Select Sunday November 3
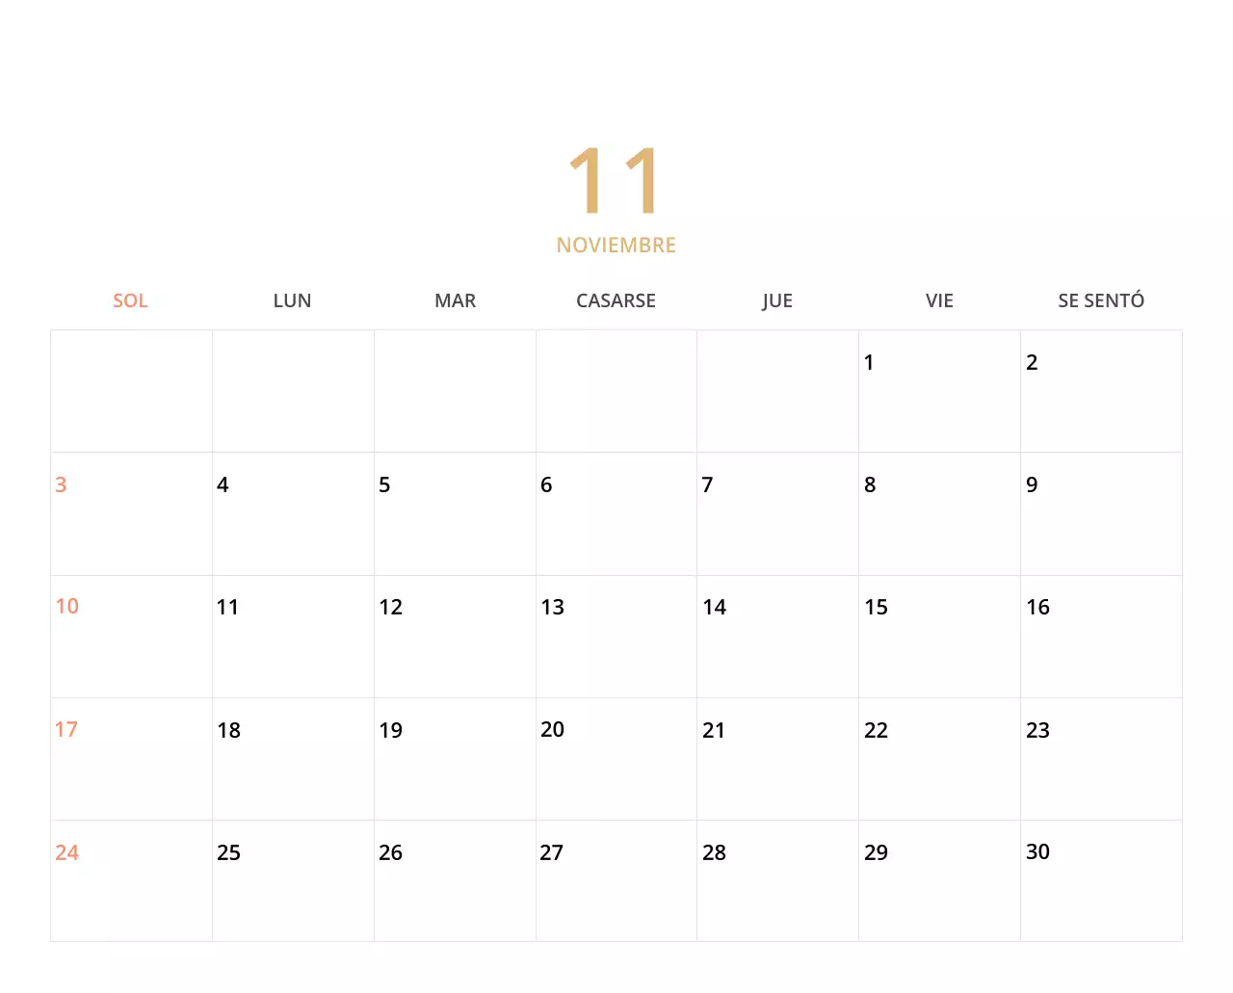Viewport: 1233px width, 993px height. [61, 484]
